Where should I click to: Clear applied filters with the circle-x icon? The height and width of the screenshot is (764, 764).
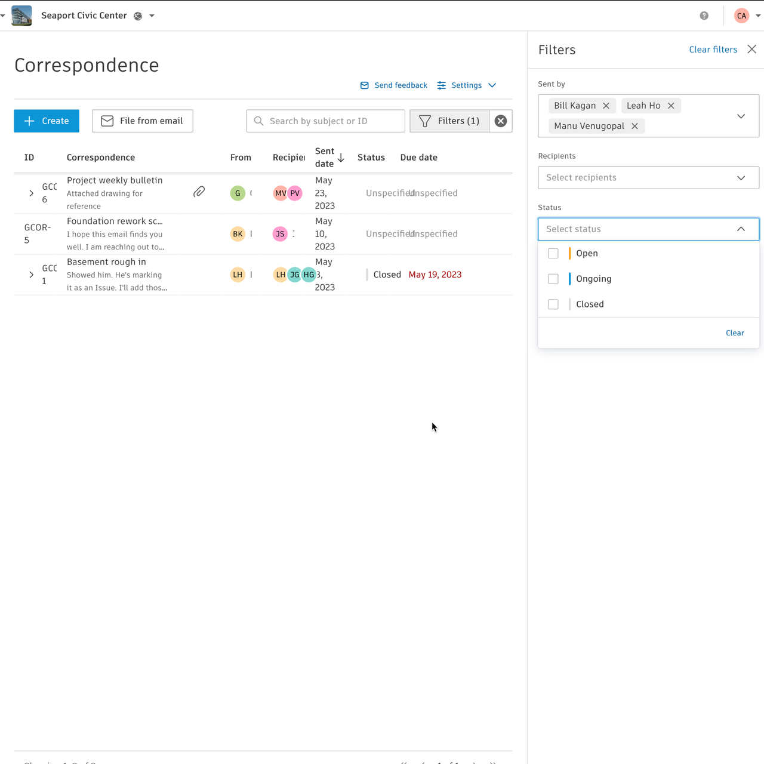501,121
